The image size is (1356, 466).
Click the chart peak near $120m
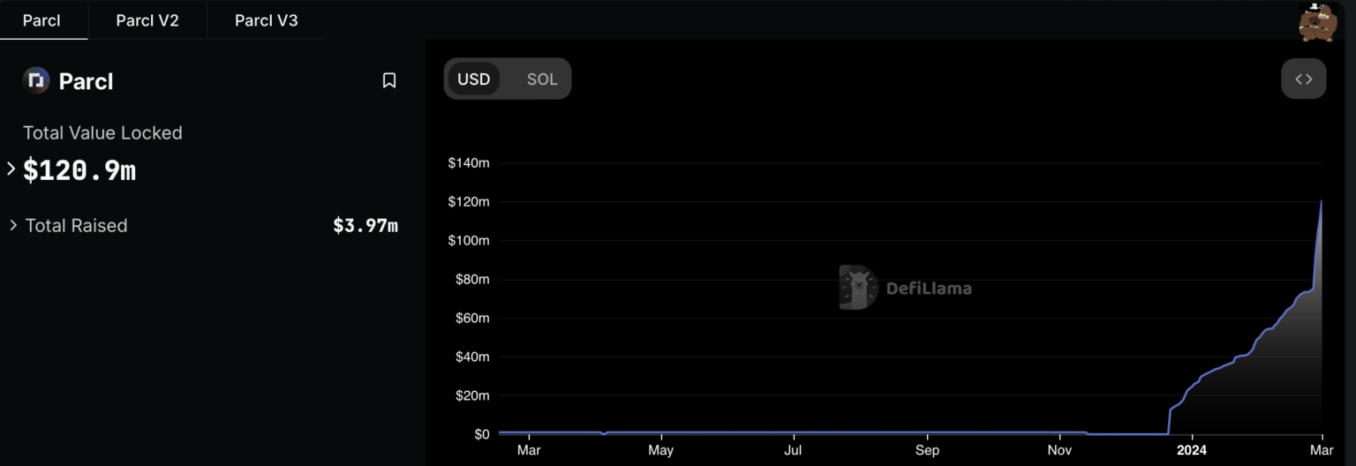click(x=1321, y=201)
